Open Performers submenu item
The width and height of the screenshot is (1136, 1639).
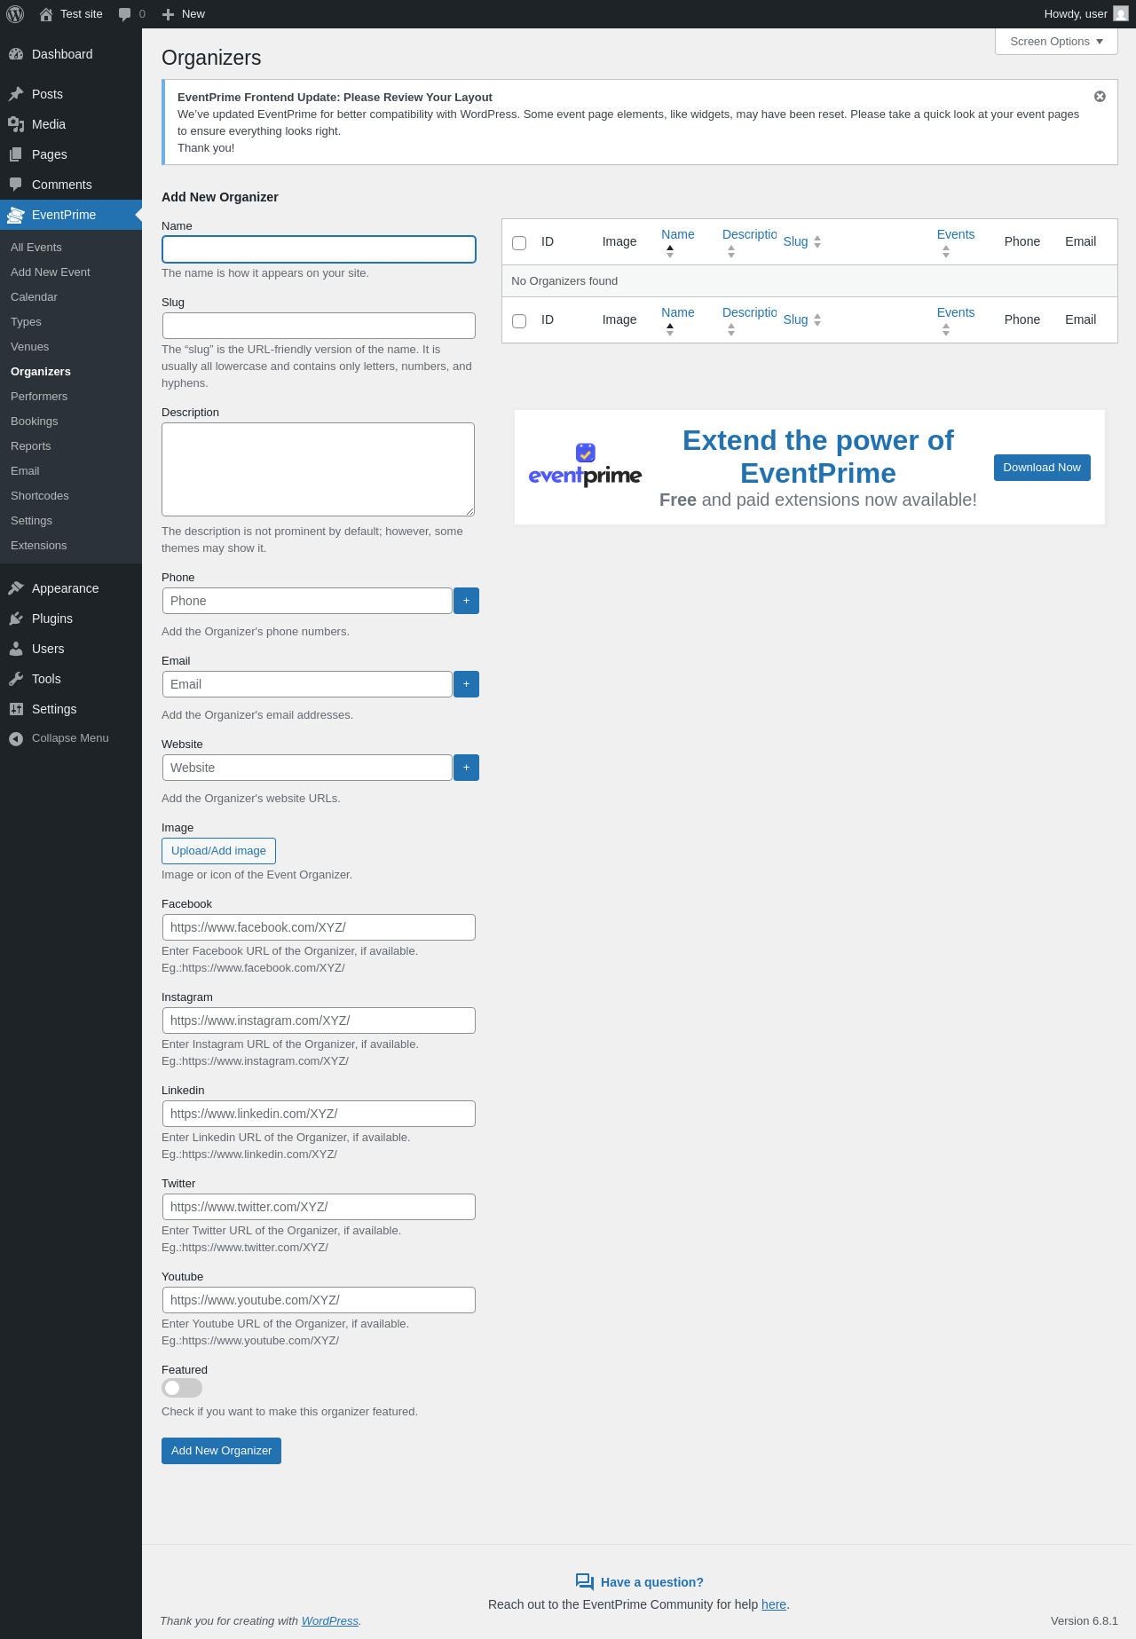[x=71, y=397]
